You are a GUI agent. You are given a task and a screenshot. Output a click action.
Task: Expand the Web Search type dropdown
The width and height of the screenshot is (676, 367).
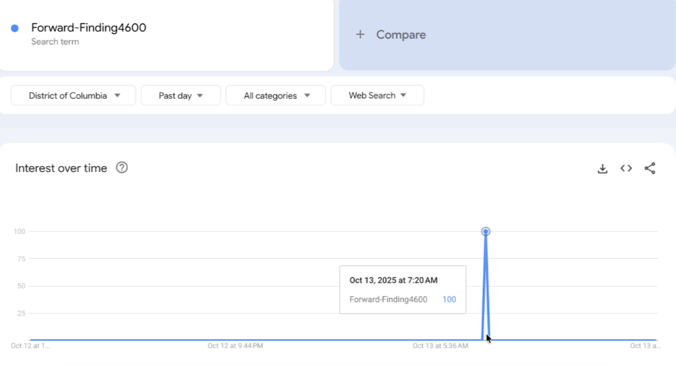[377, 96]
